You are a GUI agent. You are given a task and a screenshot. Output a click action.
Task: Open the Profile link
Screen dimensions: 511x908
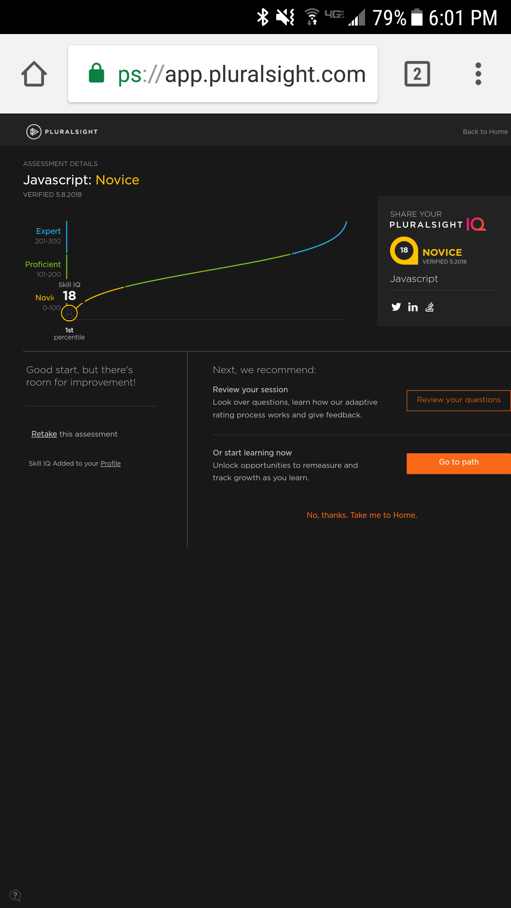(110, 463)
